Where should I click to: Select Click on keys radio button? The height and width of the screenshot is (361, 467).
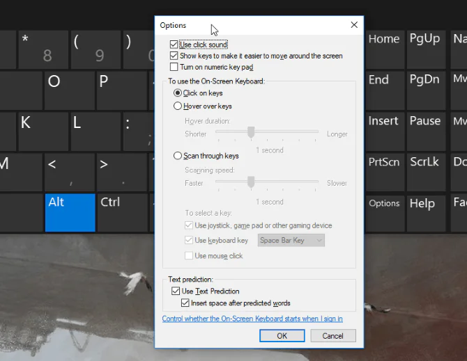(178, 93)
